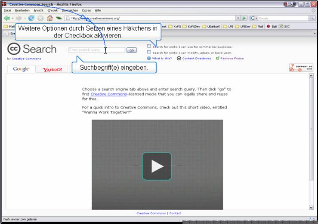Screen dimensions: 318x224
Task: Switch to the Yahoo search tab
Action: click(x=52, y=69)
